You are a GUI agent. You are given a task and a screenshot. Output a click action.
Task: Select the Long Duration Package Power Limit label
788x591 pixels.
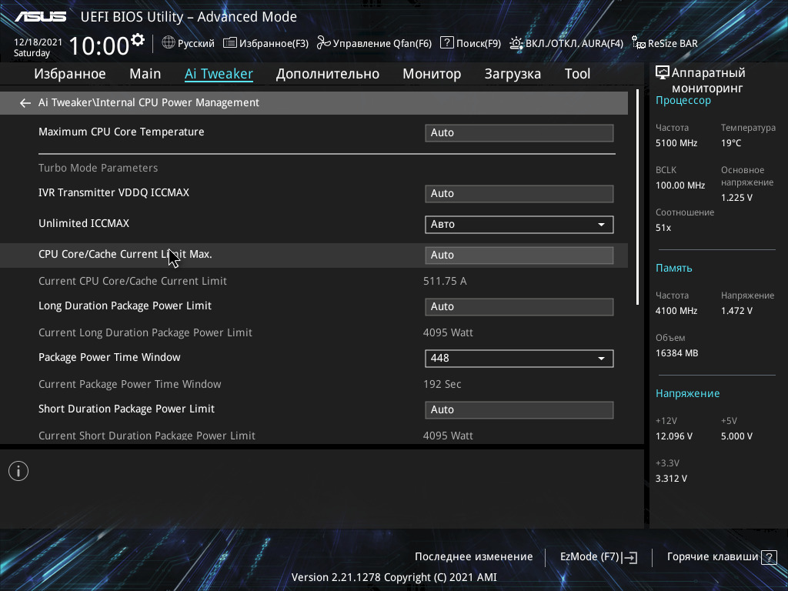pos(125,306)
